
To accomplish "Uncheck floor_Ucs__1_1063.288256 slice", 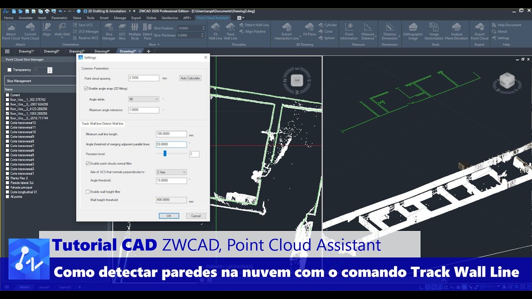I will click(x=7, y=113).
